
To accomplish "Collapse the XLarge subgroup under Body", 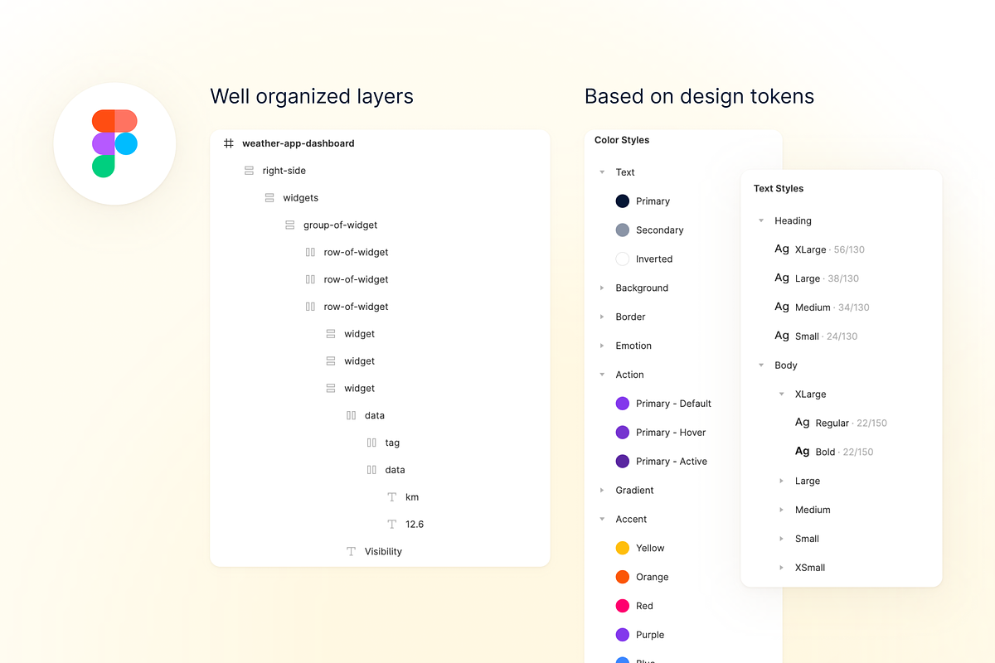I will [781, 394].
